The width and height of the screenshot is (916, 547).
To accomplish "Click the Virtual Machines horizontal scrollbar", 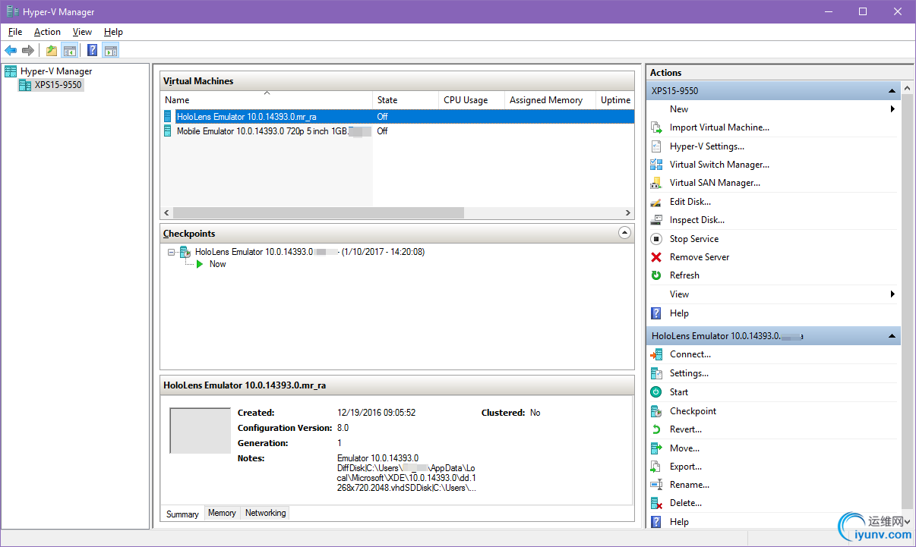I will (x=318, y=213).
